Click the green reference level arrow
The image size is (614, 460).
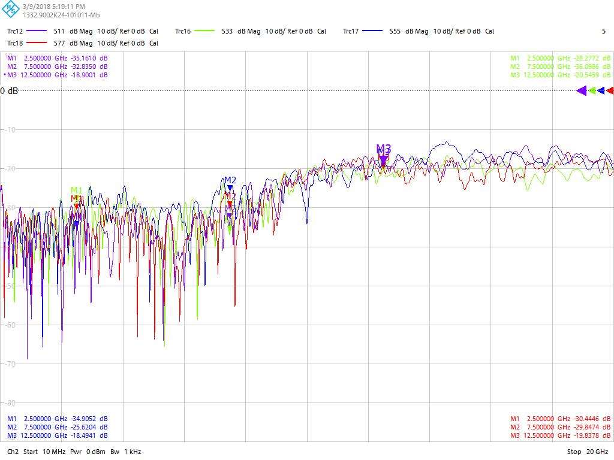[x=592, y=91]
